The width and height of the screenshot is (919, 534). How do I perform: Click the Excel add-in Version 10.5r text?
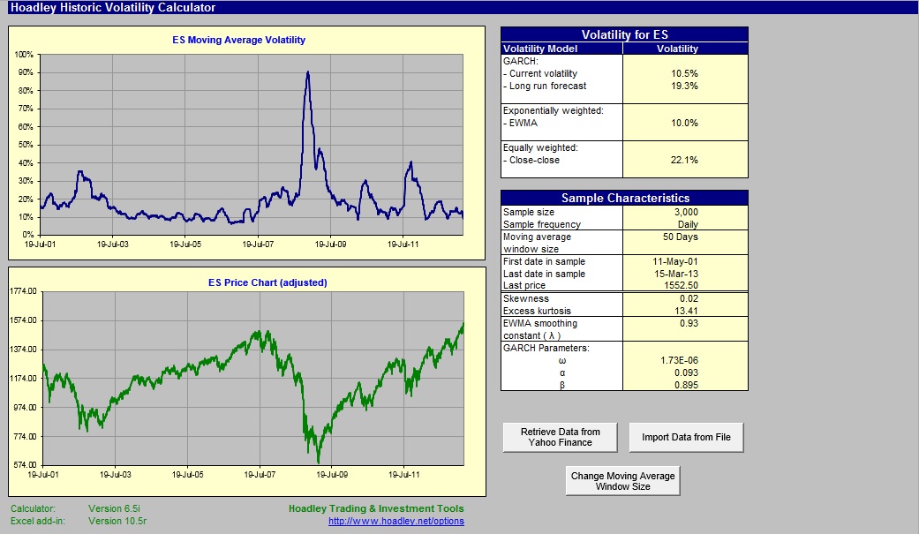[x=79, y=521]
